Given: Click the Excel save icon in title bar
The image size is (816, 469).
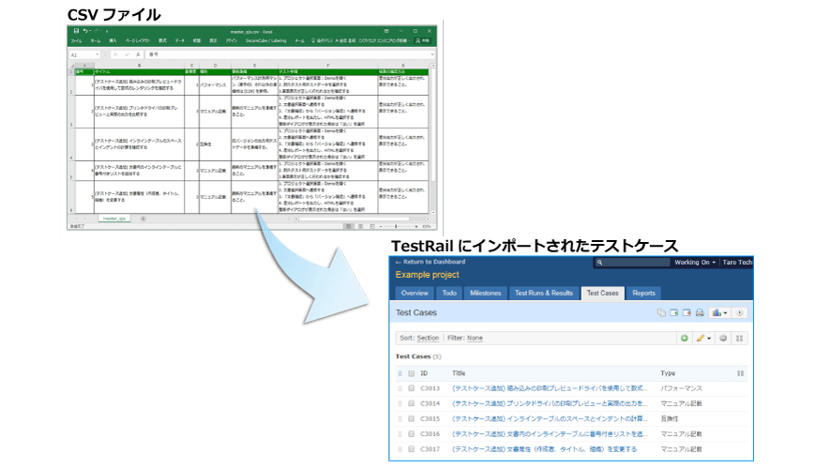Looking at the screenshot, I should click(77, 31).
